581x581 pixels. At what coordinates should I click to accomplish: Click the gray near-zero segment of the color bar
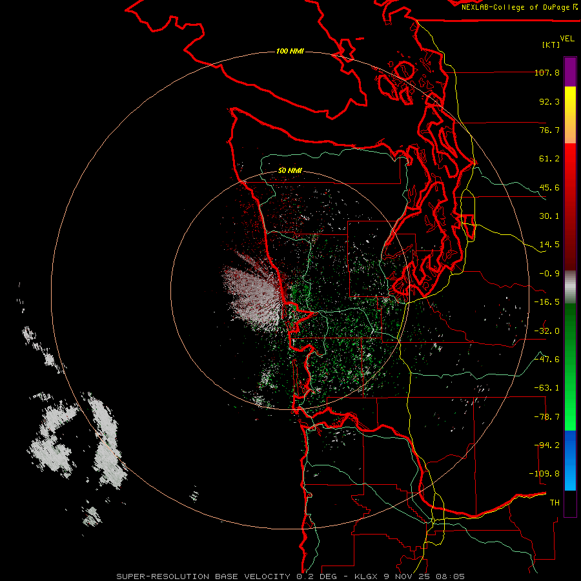[570, 287]
